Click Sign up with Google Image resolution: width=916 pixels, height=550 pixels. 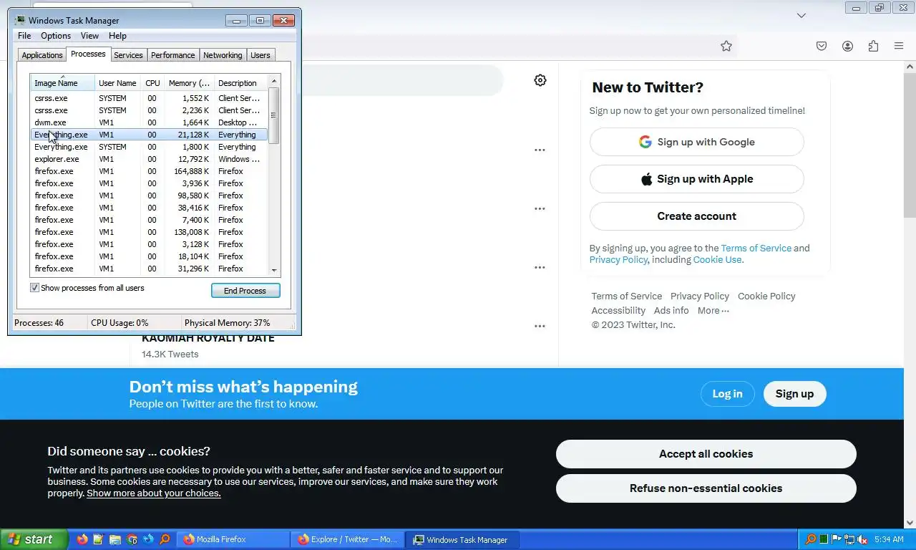pos(696,142)
